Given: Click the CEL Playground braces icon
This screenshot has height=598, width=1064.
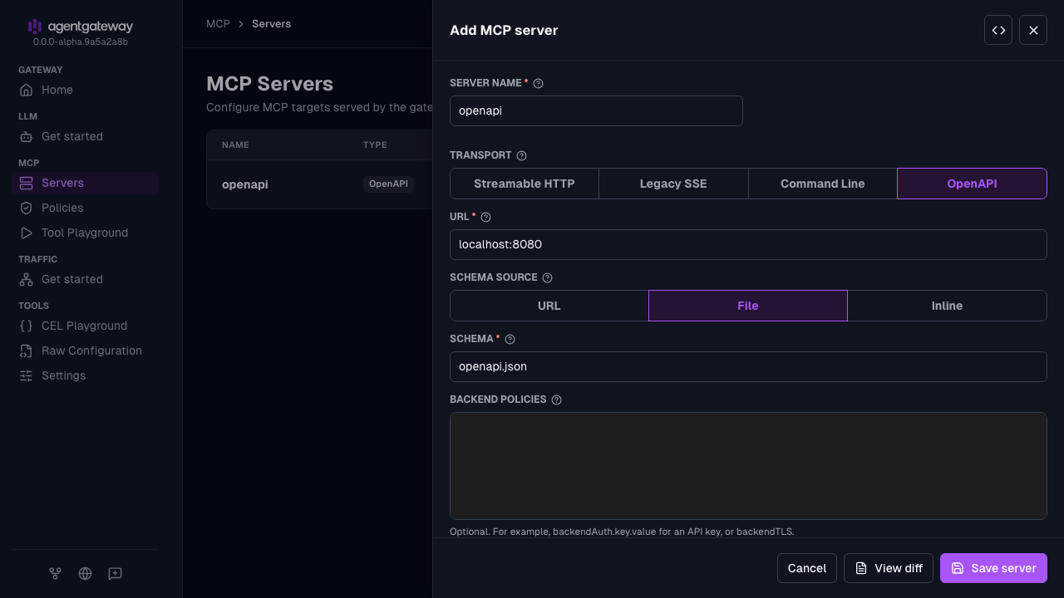Looking at the screenshot, I should [x=27, y=326].
